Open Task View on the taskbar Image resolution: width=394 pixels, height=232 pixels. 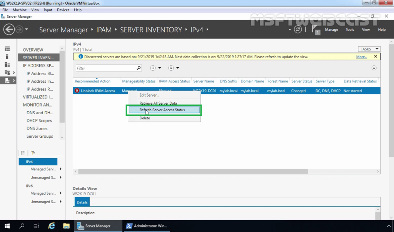(x=36, y=226)
